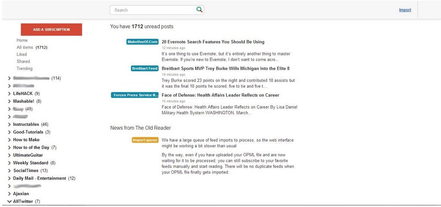Click the Add a Subscription button

click(52, 30)
